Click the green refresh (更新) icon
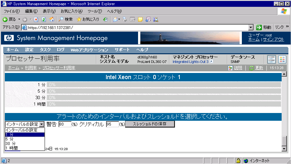 [251, 68]
